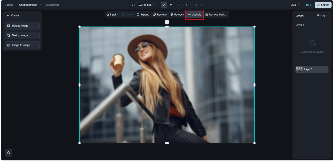The height and width of the screenshot is (161, 334).
Task: Choose Upload image
Action: [22, 26]
